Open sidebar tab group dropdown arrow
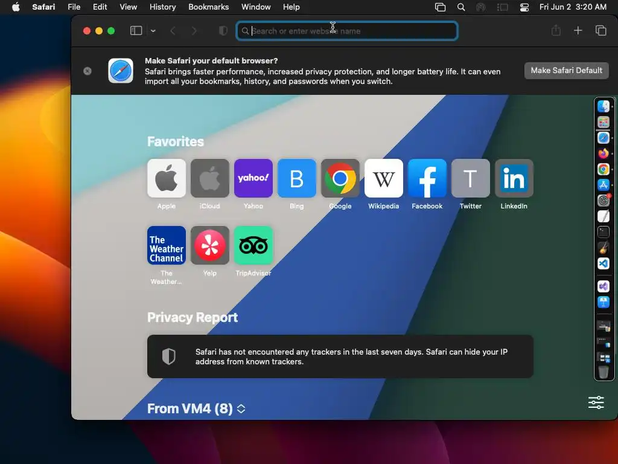The image size is (618, 464). pyautogui.click(x=153, y=31)
